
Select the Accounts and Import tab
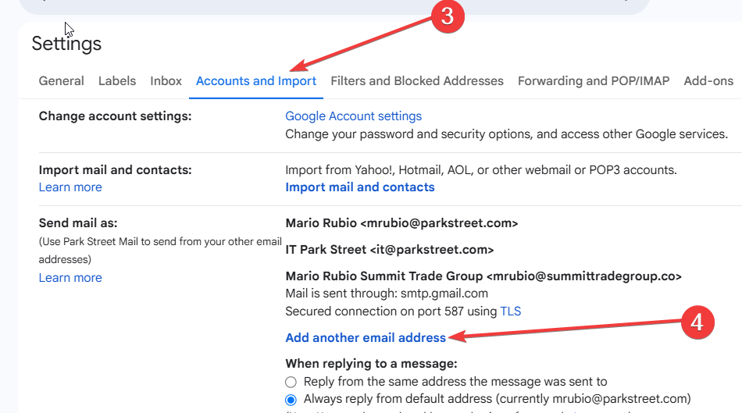(256, 81)
